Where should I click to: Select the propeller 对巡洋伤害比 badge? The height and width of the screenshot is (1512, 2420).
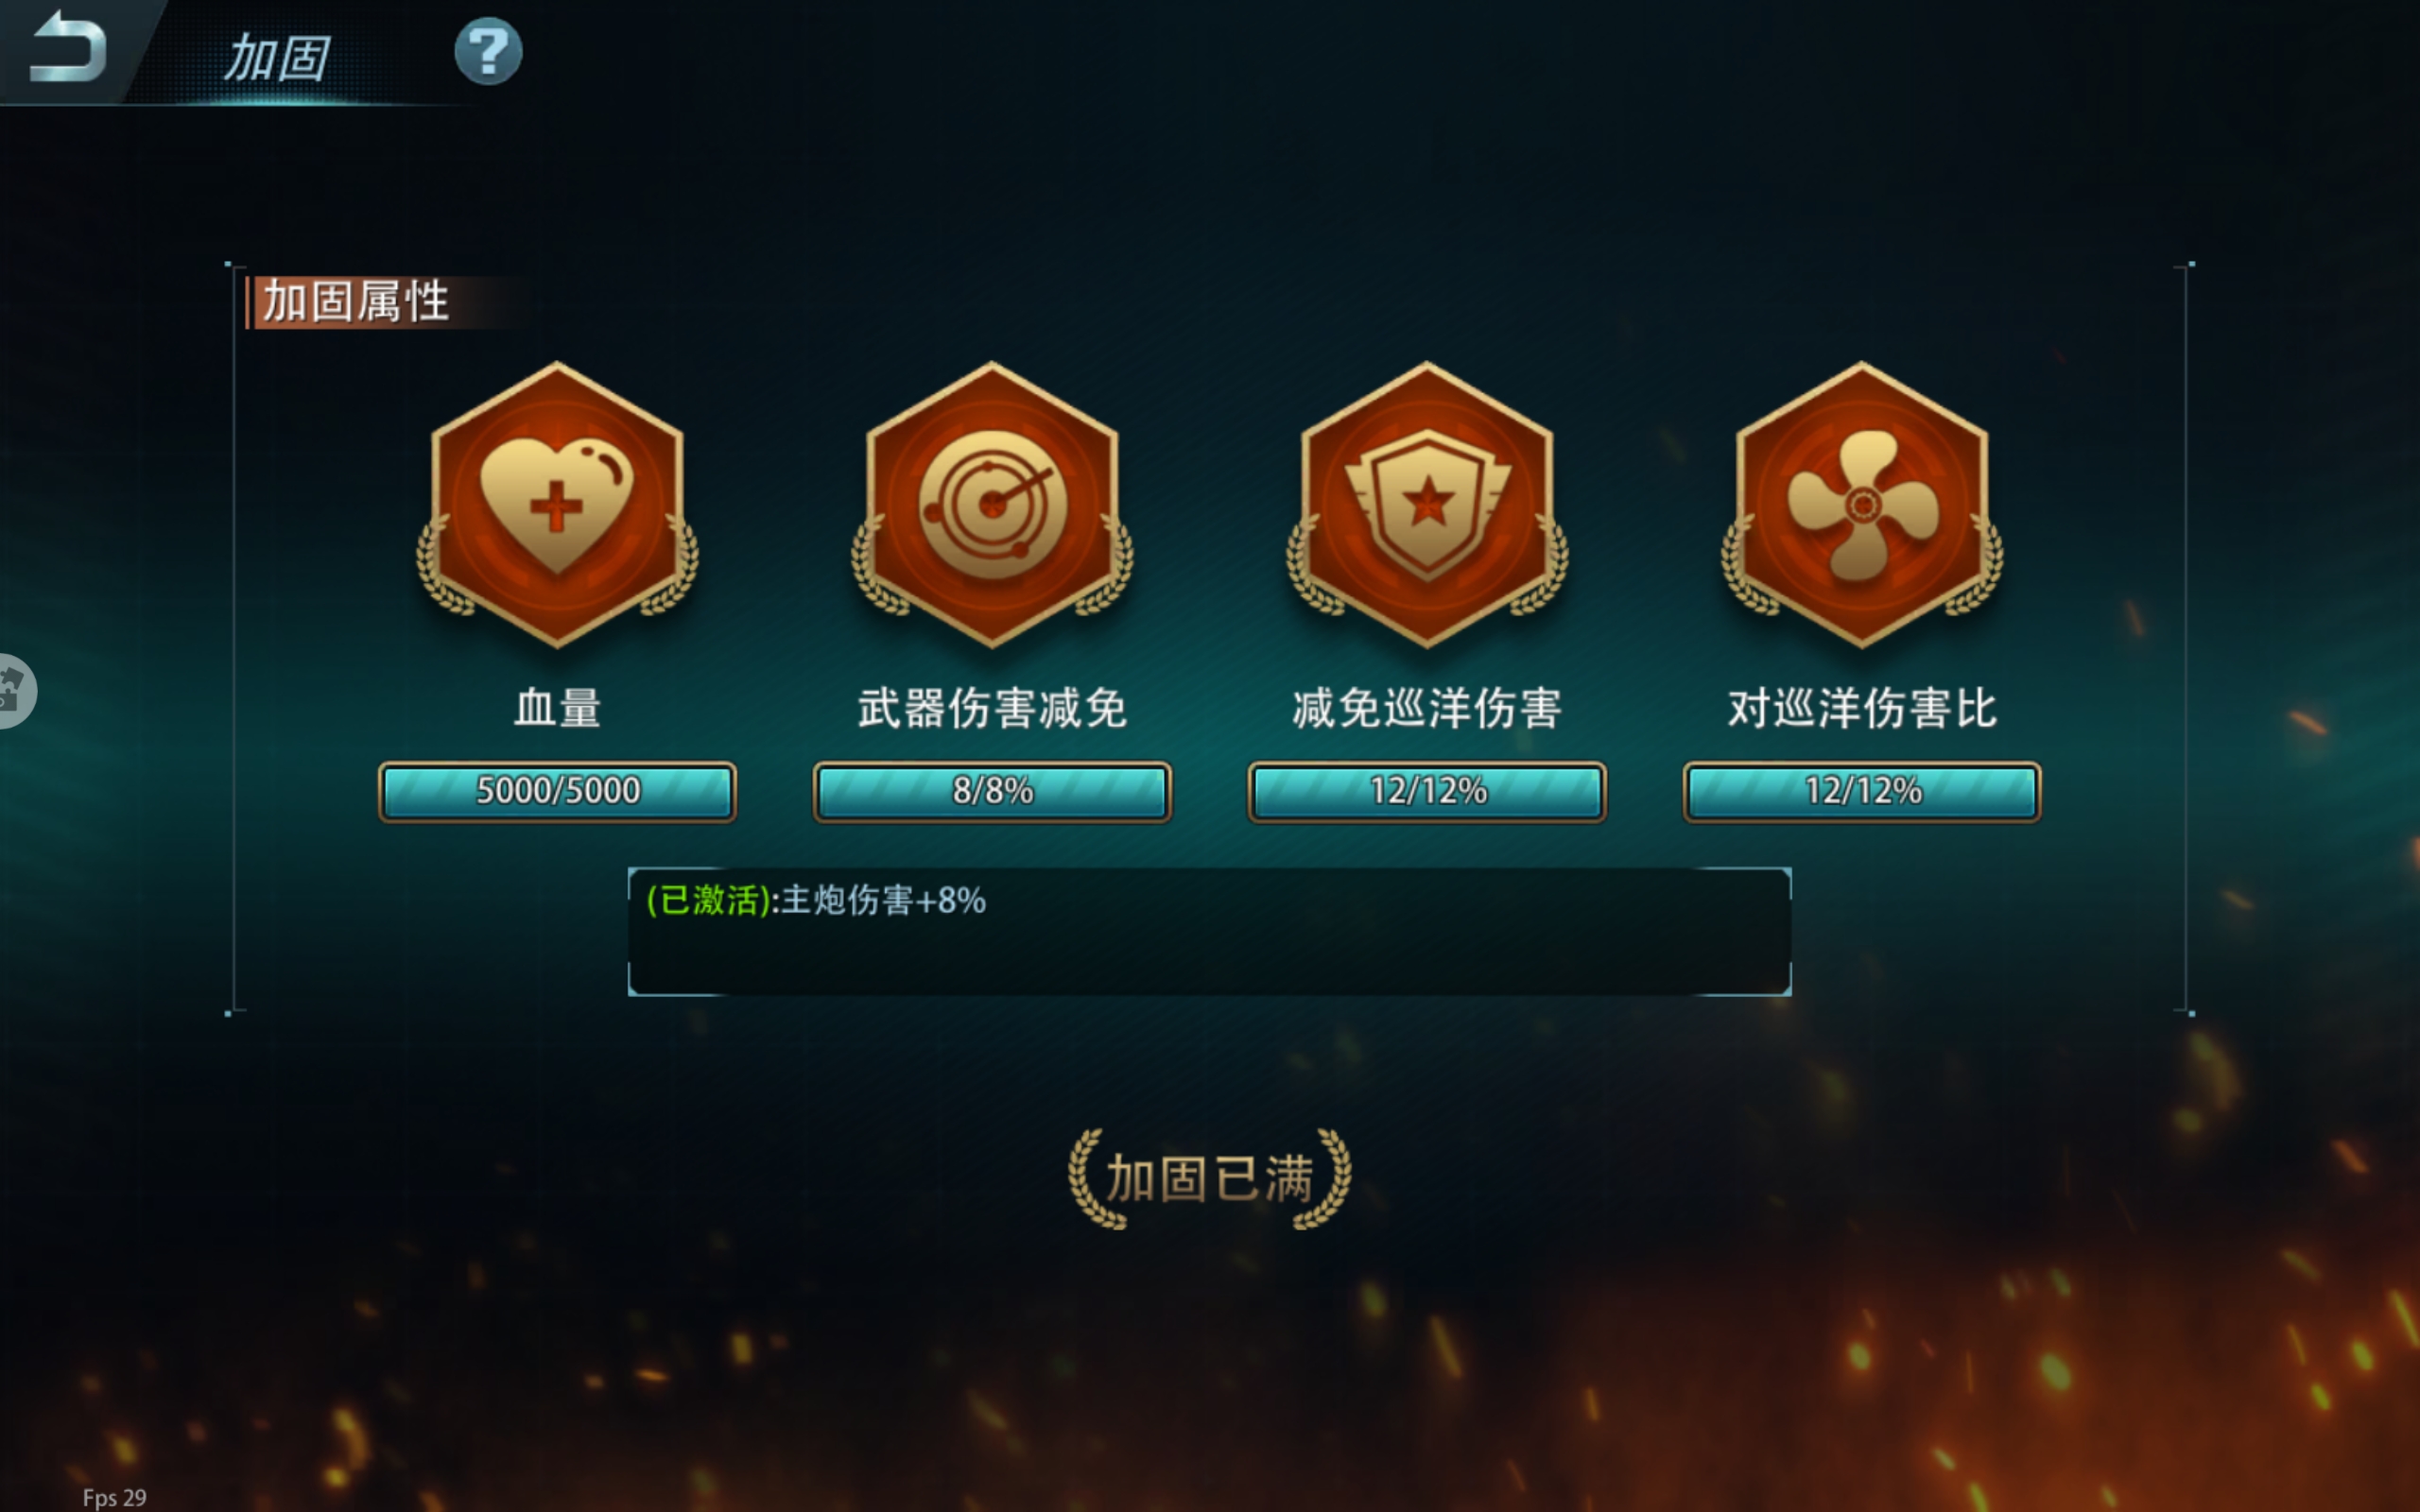1862,505
